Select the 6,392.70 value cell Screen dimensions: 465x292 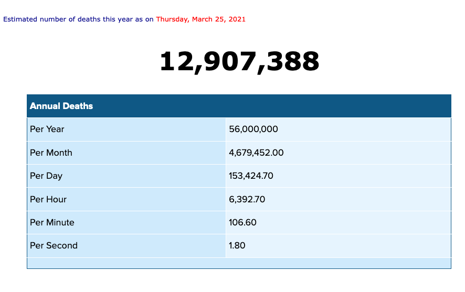click(247, 199)
